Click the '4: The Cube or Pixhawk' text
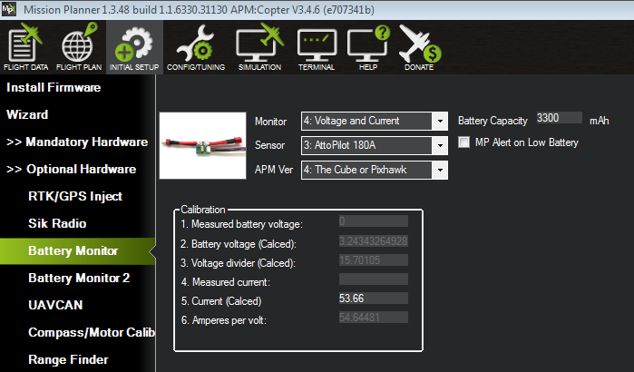 [355, 170]
